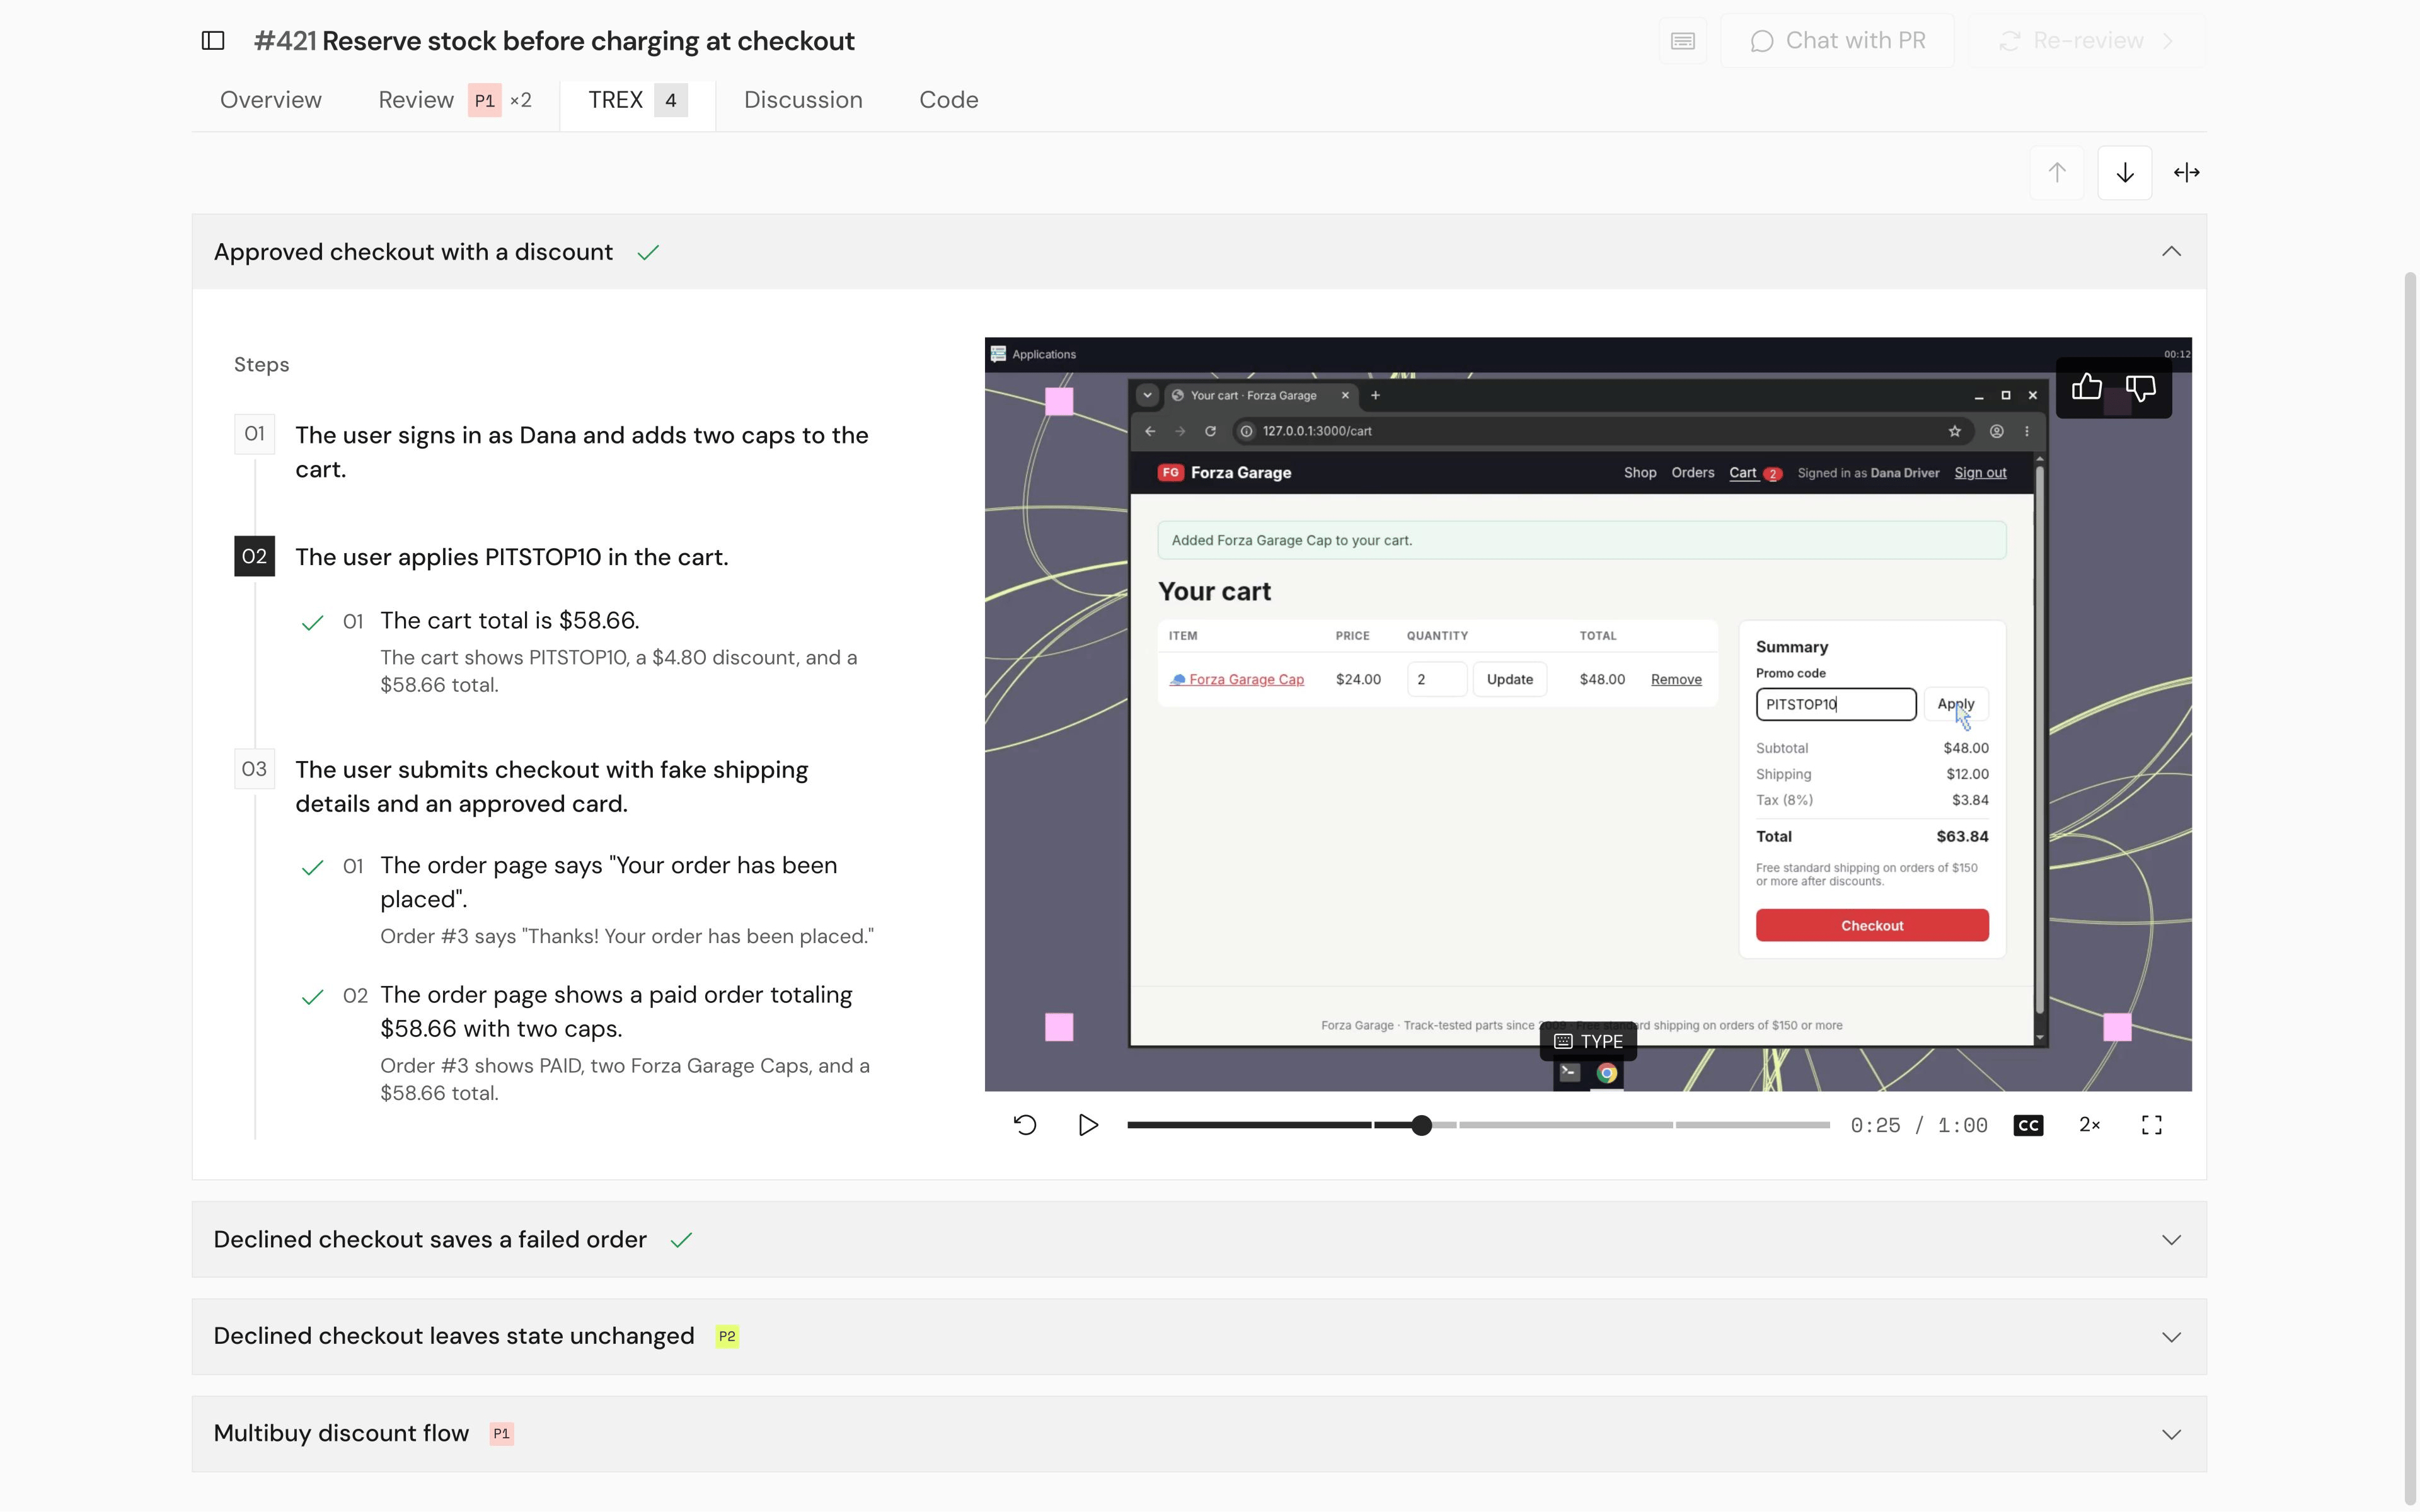Image resolution: width=2420 pixels, height=1512 pixels.
Task: Switch to the Review tab
Action: click(455, 100)
